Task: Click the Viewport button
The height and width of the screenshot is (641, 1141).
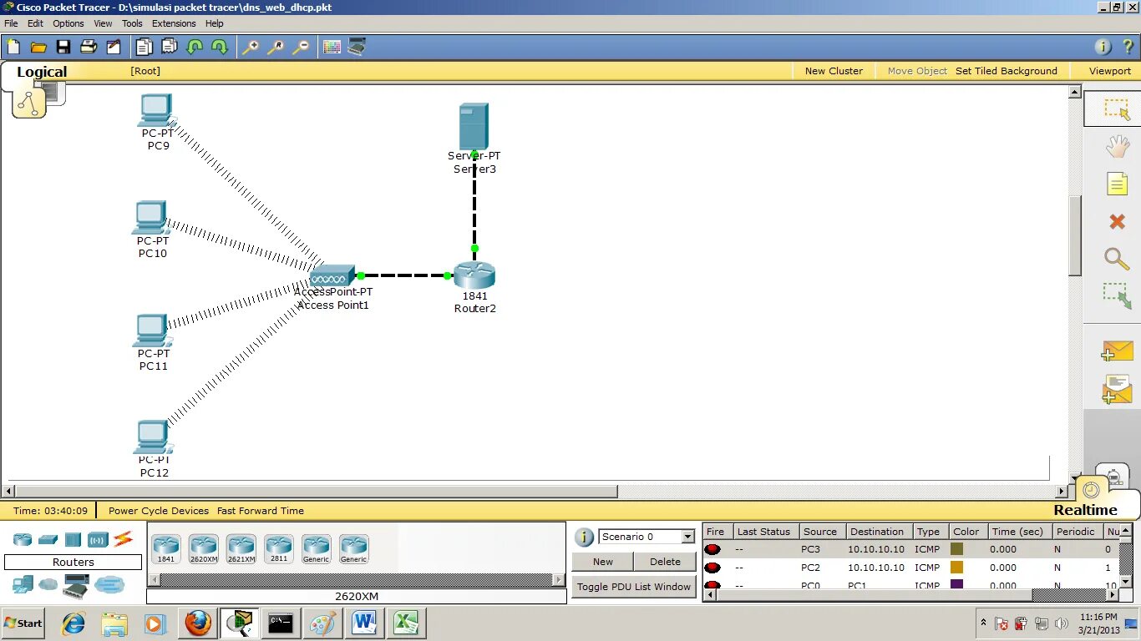Action: pos(1109,71)
